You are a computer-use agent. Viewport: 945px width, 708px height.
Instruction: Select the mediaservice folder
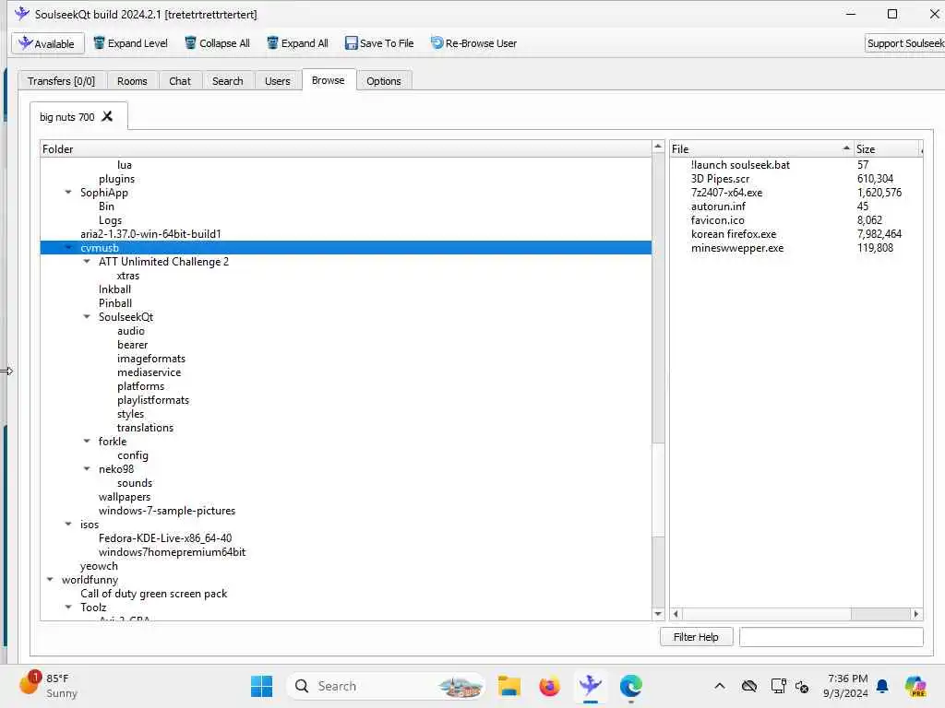(149, 372)
